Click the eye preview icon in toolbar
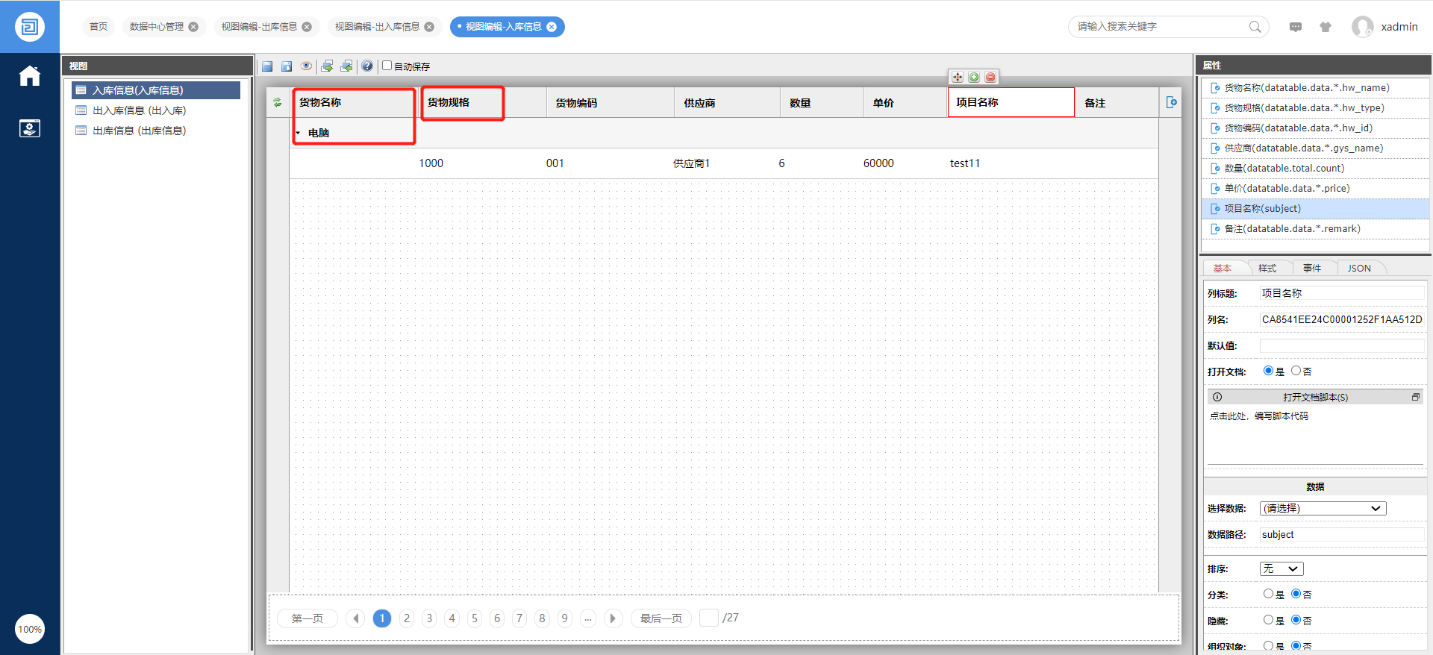Image resolution: width=1433 pixels, height=655 pixels. click(306, 66)
